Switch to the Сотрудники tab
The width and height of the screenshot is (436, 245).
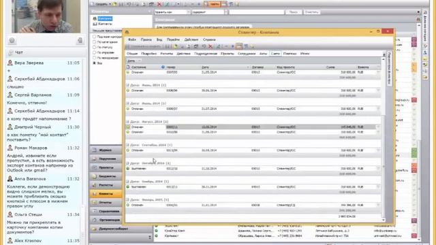point(247,54)
